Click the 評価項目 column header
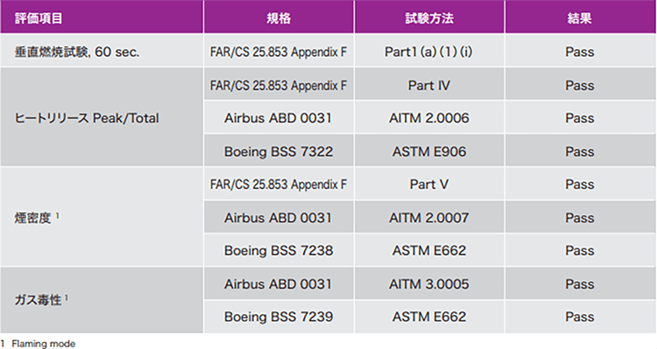The image size is (657, 349). (x=102, y=17)
